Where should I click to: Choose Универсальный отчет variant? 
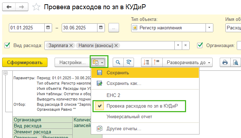tap(145, 117)
